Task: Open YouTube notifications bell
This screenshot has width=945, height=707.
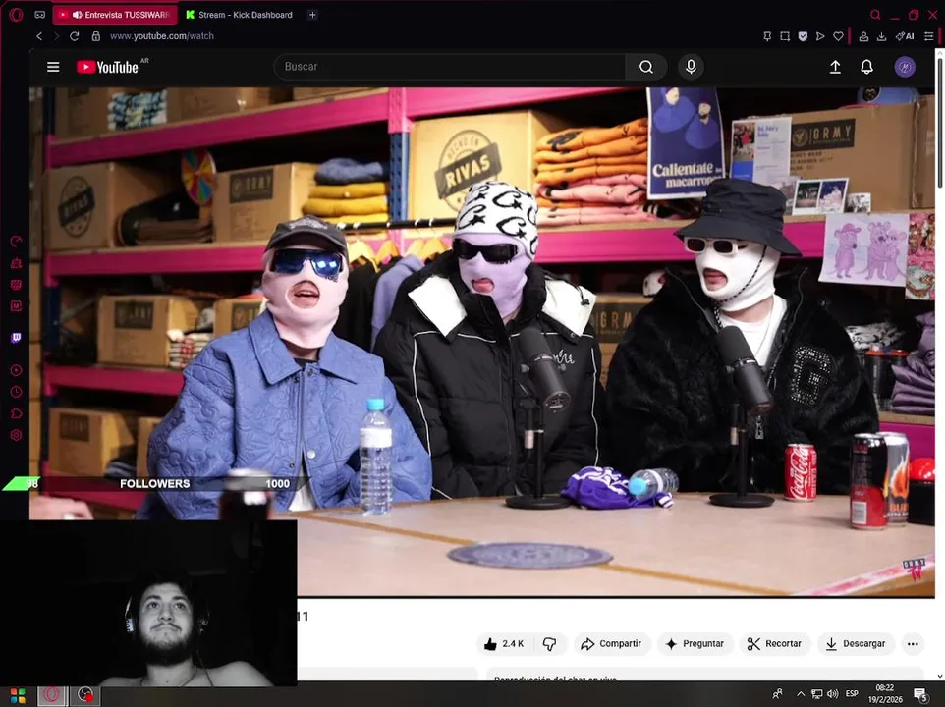Action: pyautogui.click(x=866, y=67)
